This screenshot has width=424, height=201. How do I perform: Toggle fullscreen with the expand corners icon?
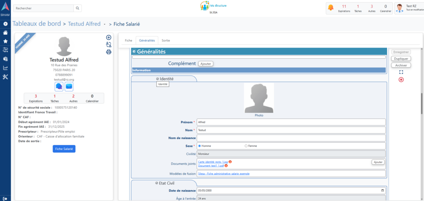[x=401, y=72]
